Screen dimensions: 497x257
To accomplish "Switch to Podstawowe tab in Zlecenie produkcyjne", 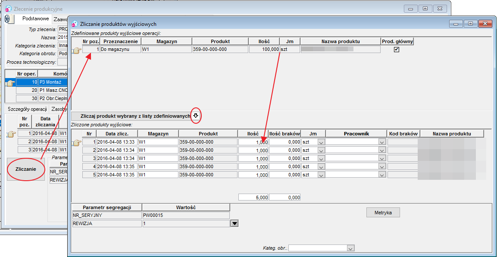I will coord(35,19).
